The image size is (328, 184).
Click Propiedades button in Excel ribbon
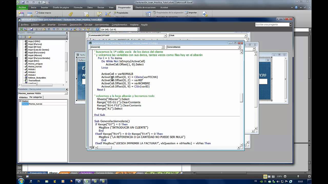[x=120, y=13]
